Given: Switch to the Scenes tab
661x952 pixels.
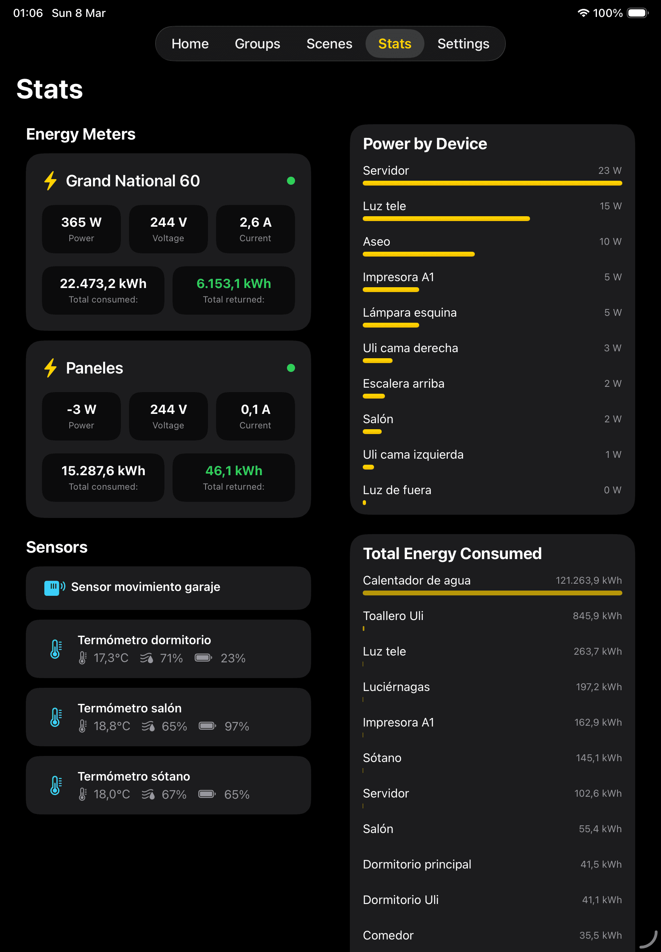Looking at the screenshot, I should (x=329, y=43).
